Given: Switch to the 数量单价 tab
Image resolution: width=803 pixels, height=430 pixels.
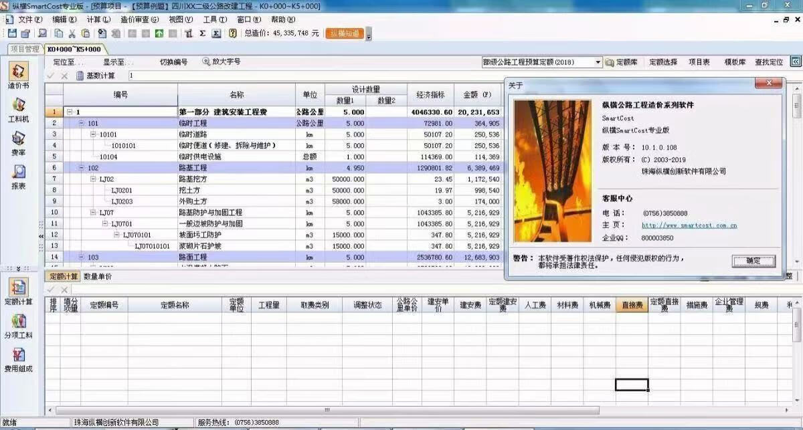Looking at the screenshot, I should click(x=98, y=276).
